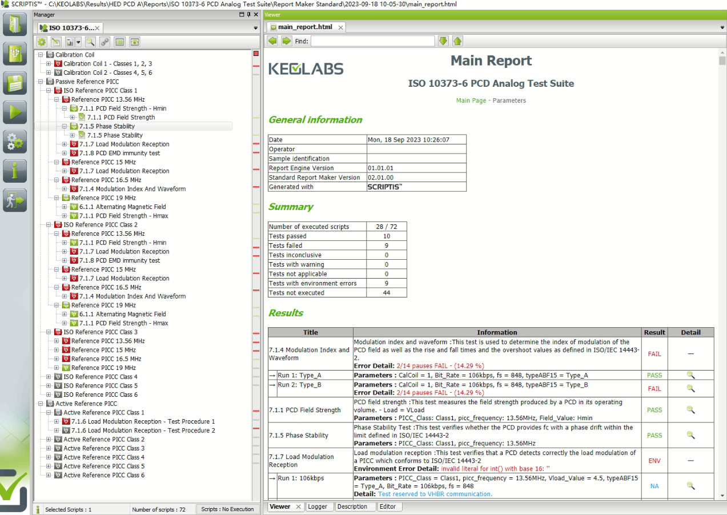Expand ISO Reference PICC Class 4 node

(49, 377)
